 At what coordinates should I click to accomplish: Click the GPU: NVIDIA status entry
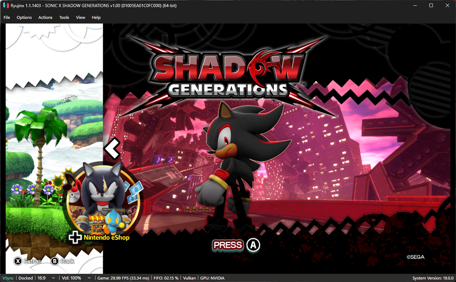(x=213, y=278)
